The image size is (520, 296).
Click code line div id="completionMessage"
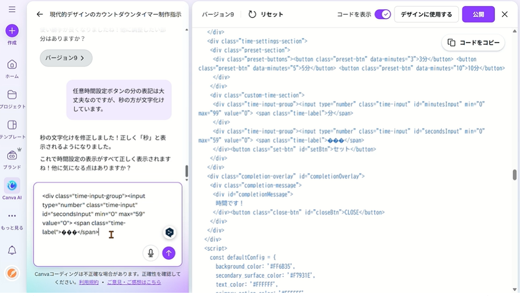click(x=253, y=194)
